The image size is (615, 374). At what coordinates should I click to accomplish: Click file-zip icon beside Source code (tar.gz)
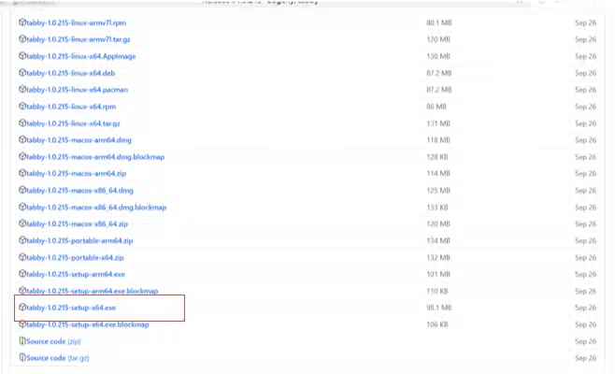pos(22,357)
